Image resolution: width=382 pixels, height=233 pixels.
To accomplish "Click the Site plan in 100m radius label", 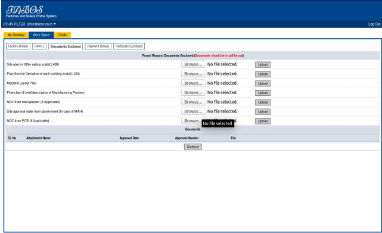I will (x=33, y=64).
